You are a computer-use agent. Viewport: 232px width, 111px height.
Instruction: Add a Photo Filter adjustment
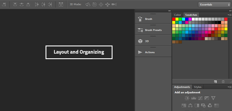tap(204, 105)
